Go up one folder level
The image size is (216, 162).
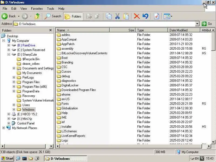point(37,16)
